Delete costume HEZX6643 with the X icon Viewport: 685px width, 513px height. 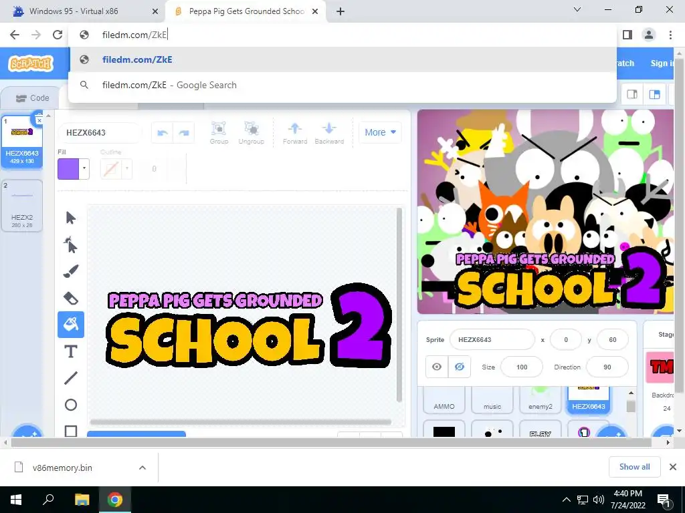click(x=39, y=120)
